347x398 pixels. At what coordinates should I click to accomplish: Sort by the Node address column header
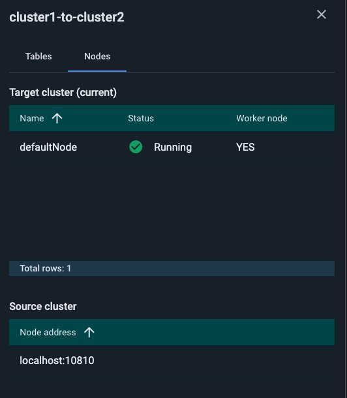48,332
